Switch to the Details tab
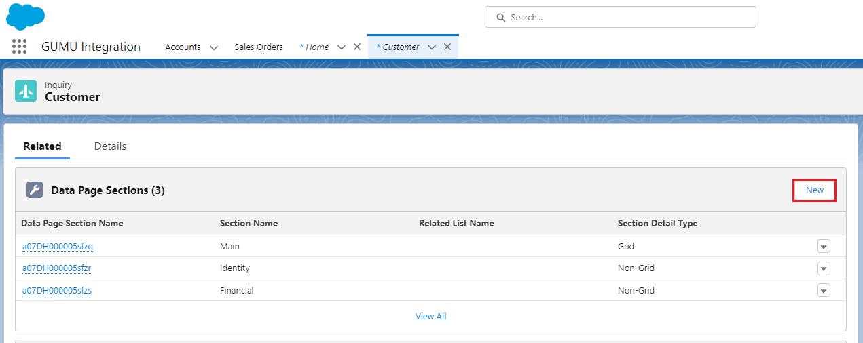 click(x=110, y=146)
